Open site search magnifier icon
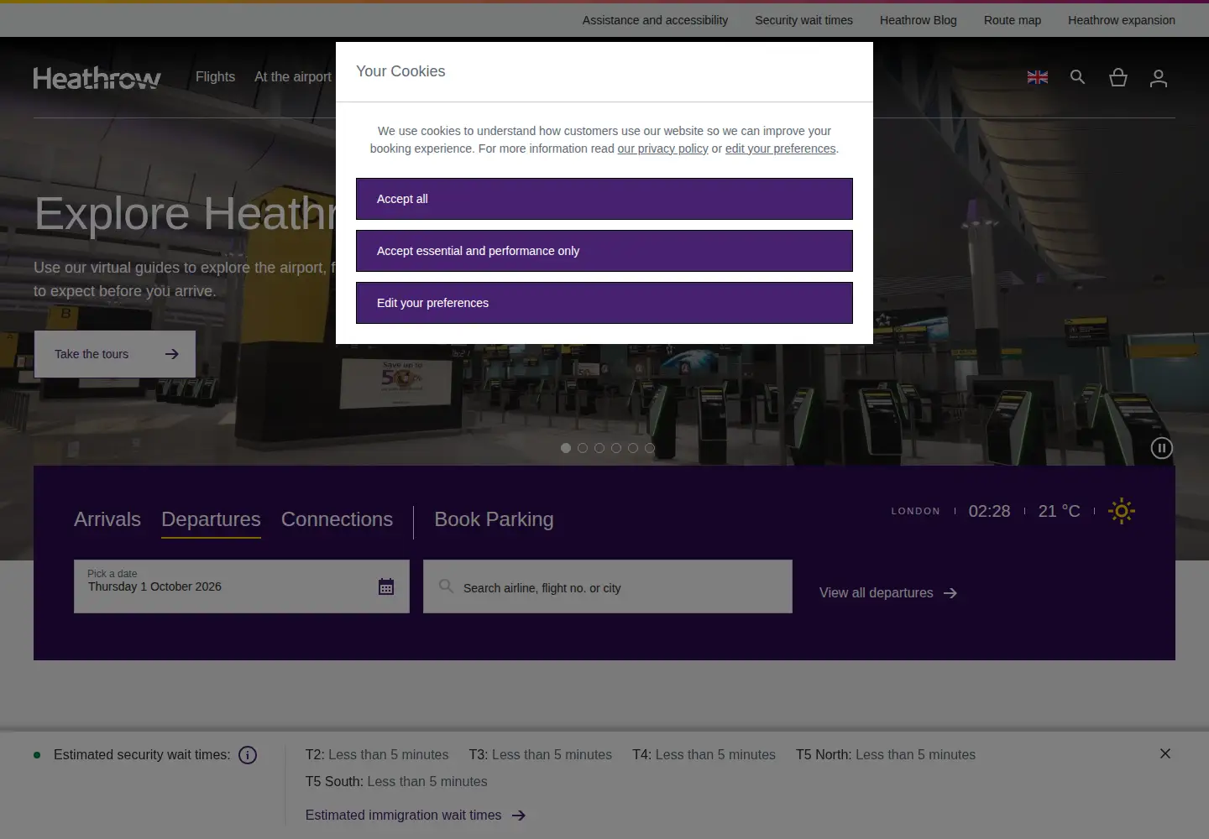Screen dimensions: 1209x839 (x=1078, y=77)
